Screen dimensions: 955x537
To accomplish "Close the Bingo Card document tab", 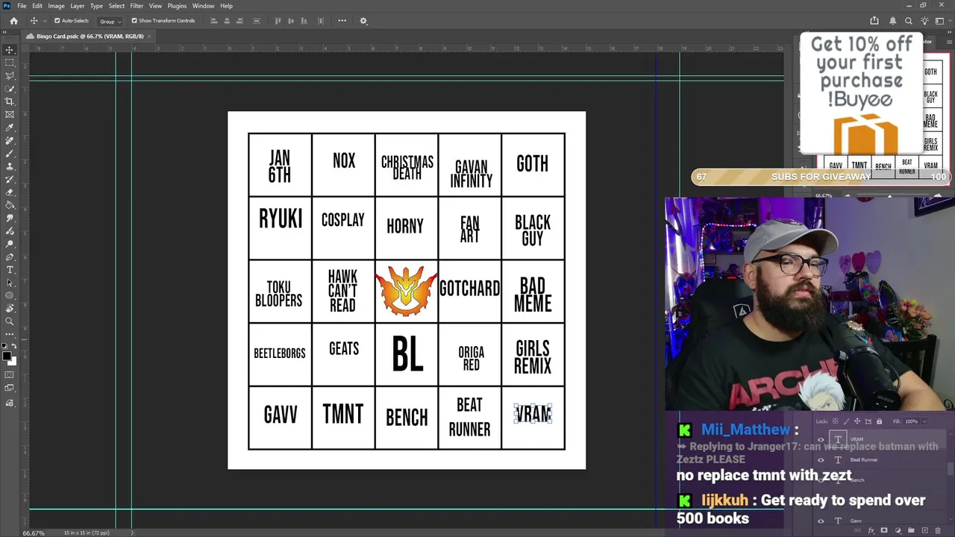I will (x=149, y=37).
